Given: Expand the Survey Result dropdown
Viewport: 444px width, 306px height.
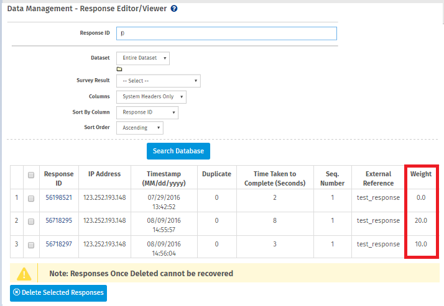Looking at the screenshot, I should [x=158, y=81].
